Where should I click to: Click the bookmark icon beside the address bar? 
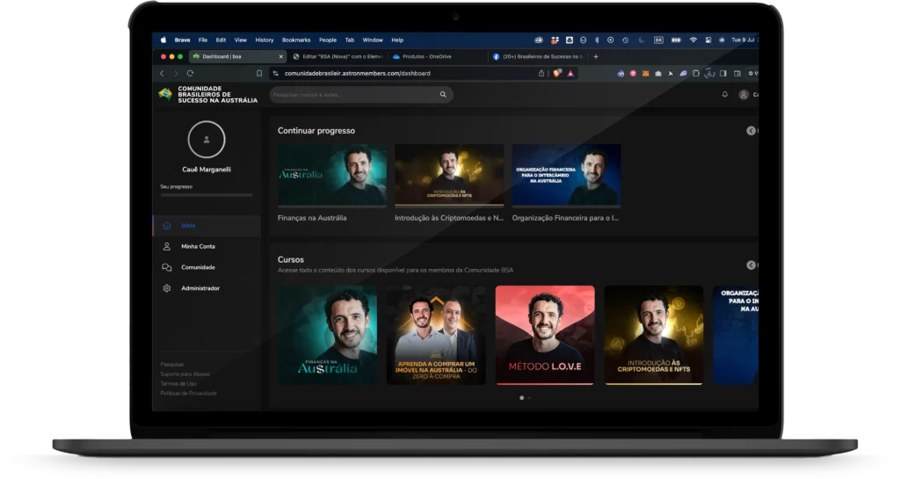tap(259, 74)
